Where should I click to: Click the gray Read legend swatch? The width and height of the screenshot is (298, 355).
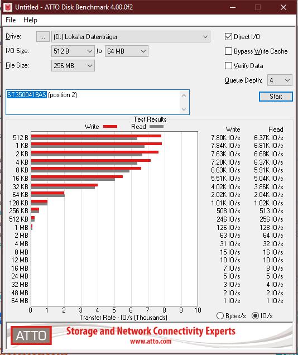(x=156, y=127)
